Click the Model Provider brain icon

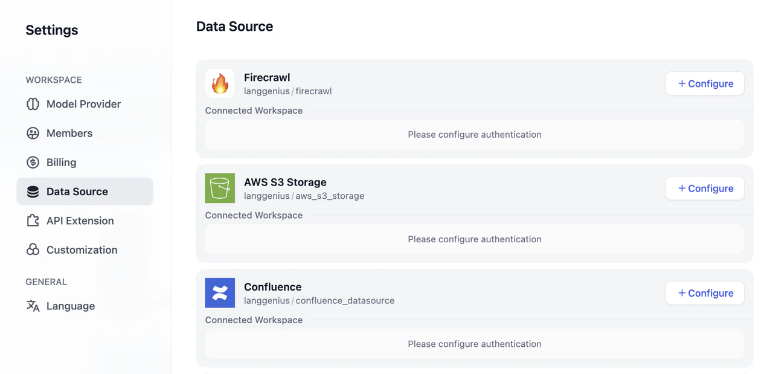34,104
